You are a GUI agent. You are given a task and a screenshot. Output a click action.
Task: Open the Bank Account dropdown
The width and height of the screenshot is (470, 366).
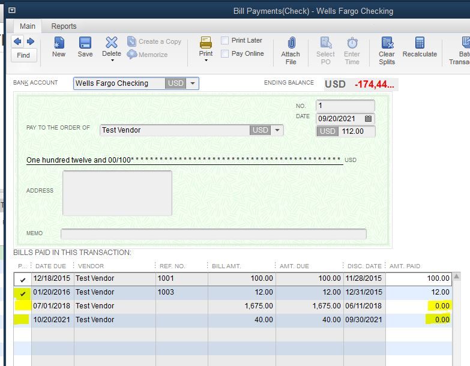(193, 83)
